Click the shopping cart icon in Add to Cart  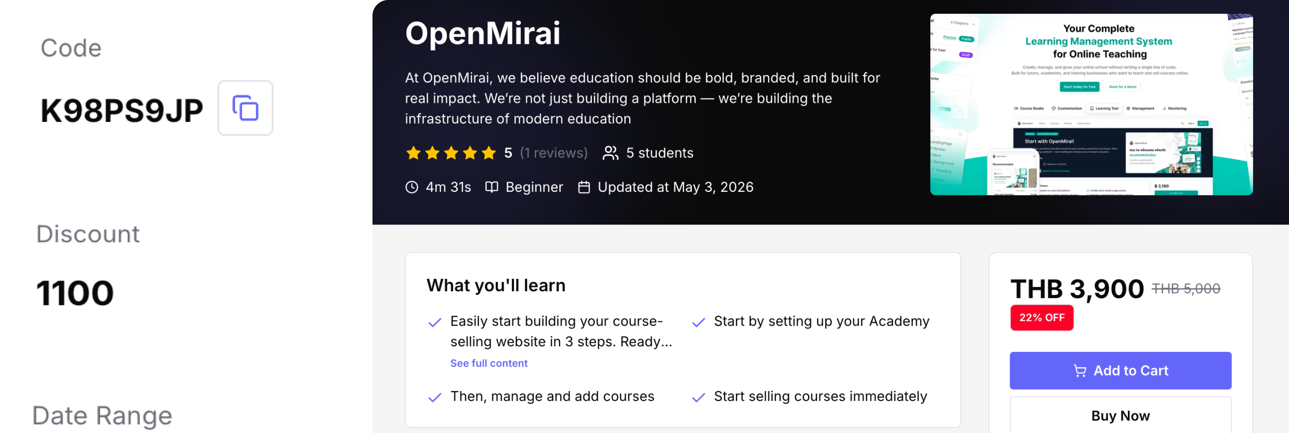point(1079,371)
